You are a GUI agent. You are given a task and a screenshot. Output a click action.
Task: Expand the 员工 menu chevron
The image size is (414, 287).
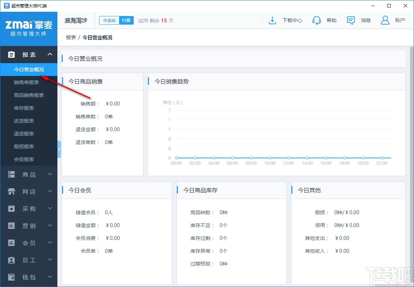pos(50,260)
